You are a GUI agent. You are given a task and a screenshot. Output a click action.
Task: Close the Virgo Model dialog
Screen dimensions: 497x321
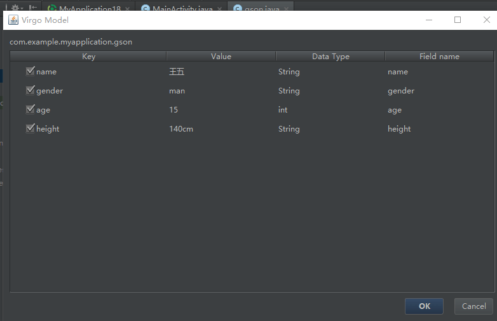(487, 20)
